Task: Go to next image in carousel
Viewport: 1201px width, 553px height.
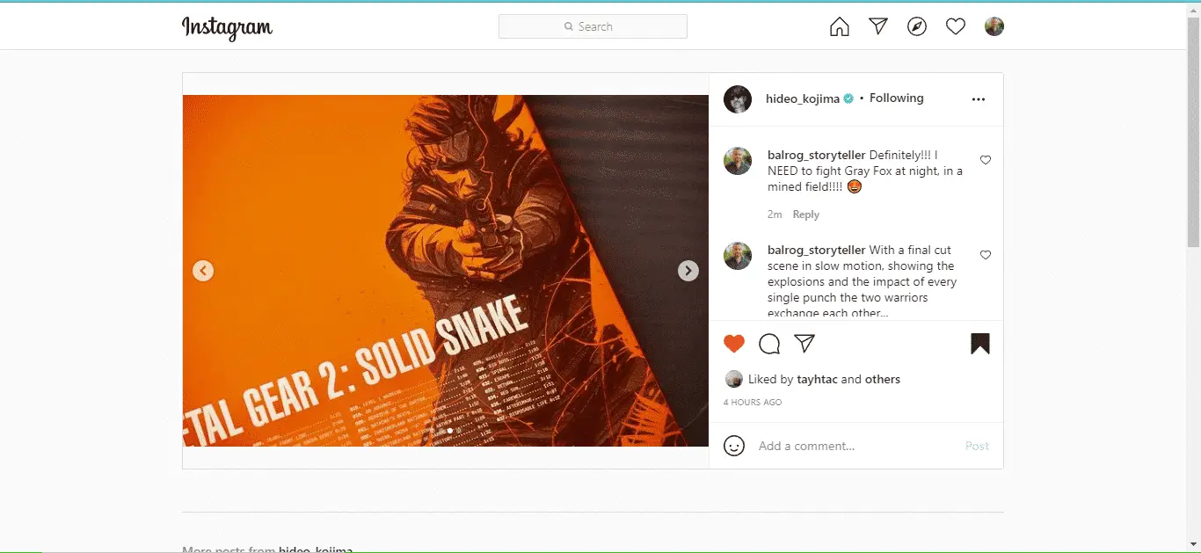Action: pos(688,271)
